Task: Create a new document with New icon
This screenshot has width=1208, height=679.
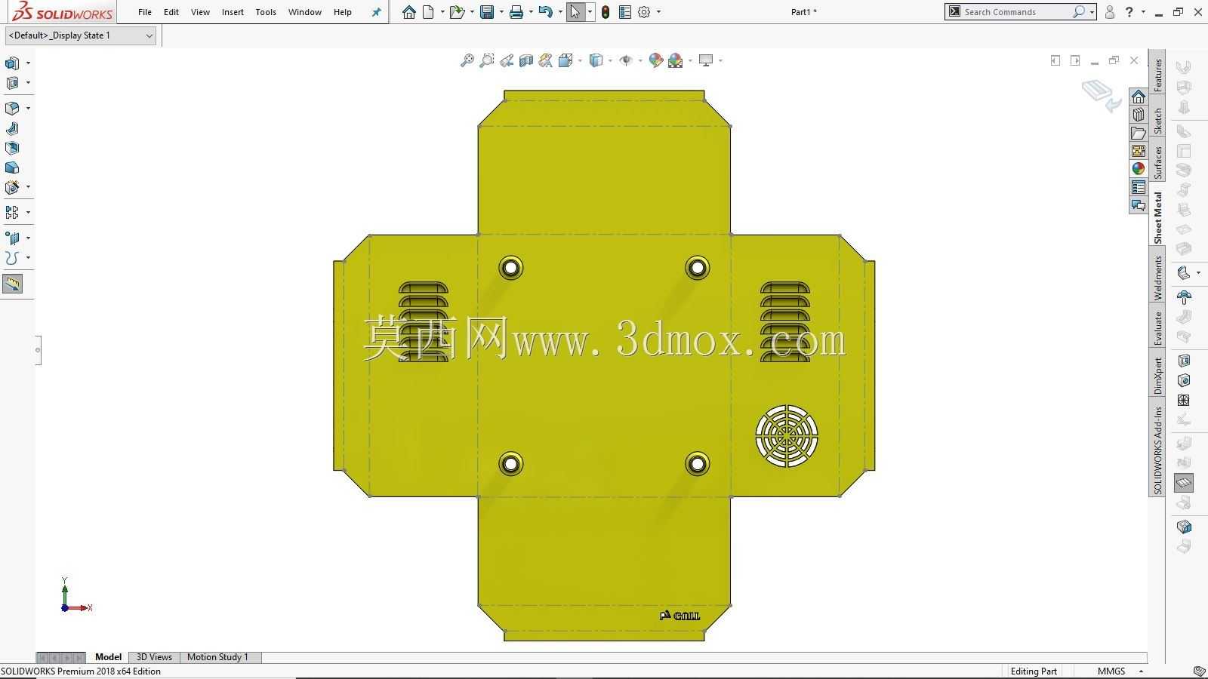Action: tap(429, 12)
